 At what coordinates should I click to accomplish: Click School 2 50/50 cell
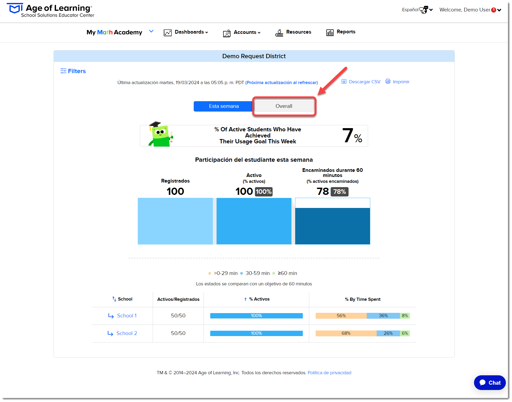click(x=178, y=333)
